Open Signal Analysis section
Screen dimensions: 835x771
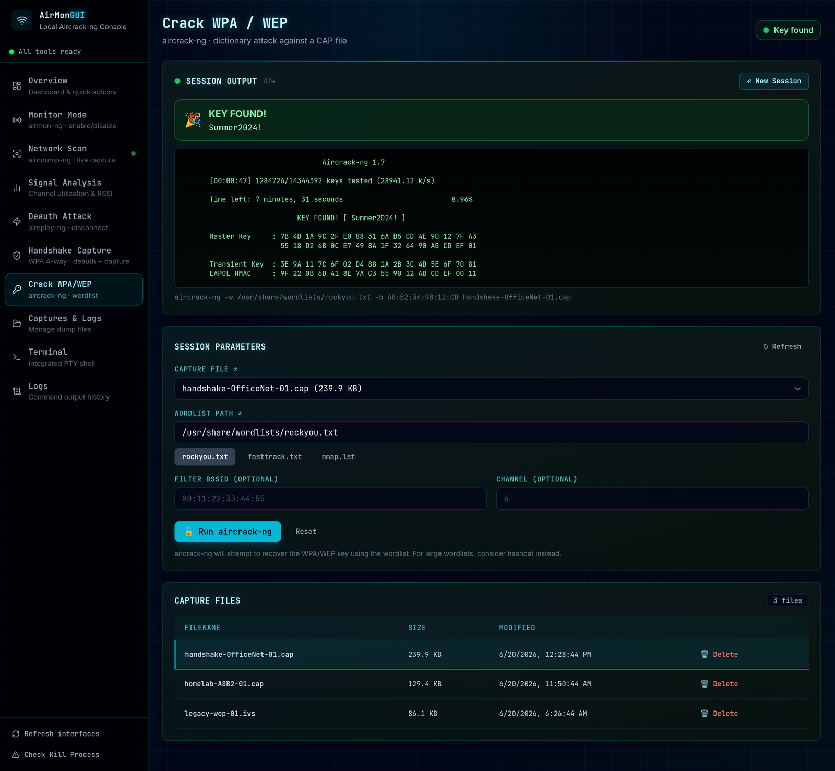click(x=74, y=188)
